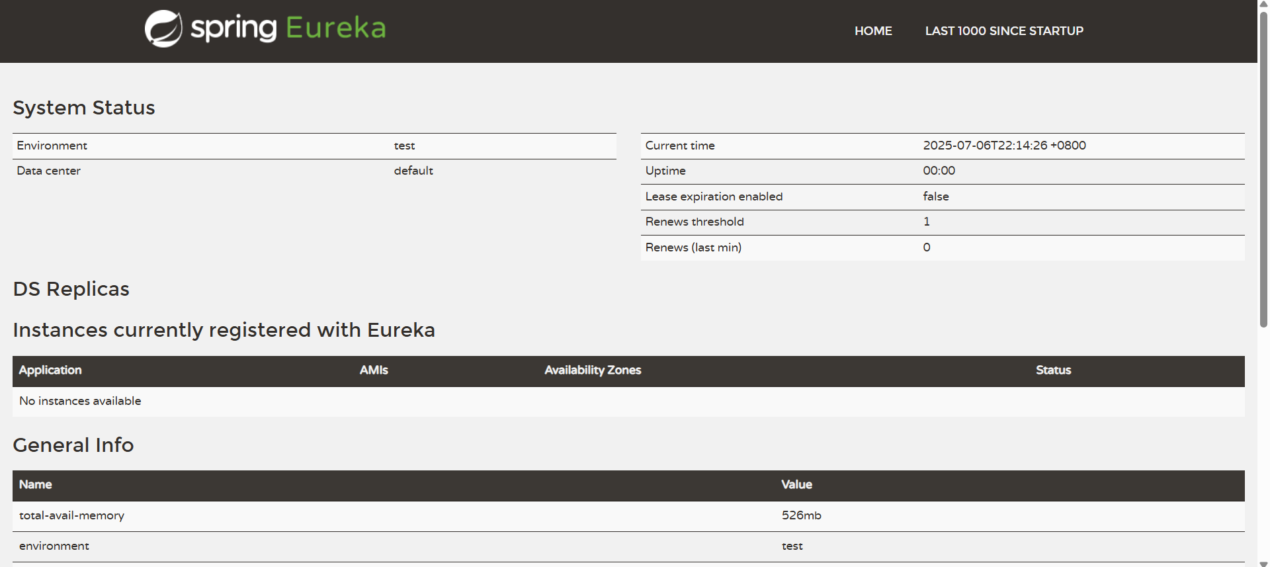Viewport: 1270px width, 567px height.
Task: Click the Renews threshold value 1
Action: pos(927,222)
